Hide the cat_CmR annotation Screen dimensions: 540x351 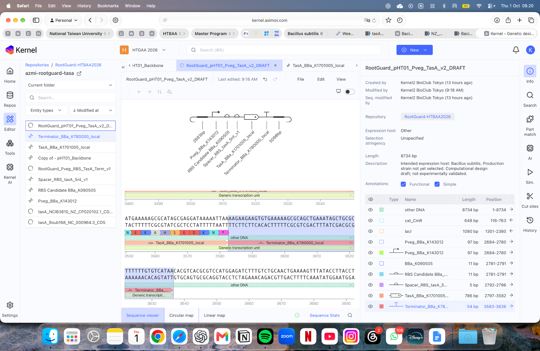[370, 220]
